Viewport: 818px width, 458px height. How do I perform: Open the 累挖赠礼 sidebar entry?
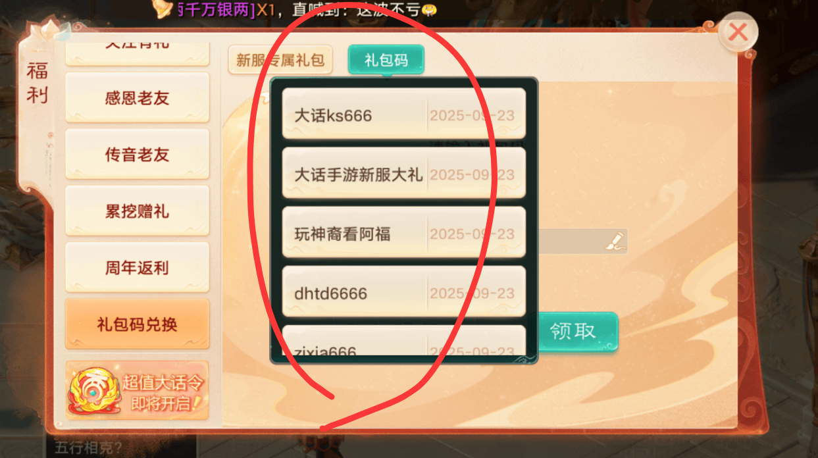point(137,211)
